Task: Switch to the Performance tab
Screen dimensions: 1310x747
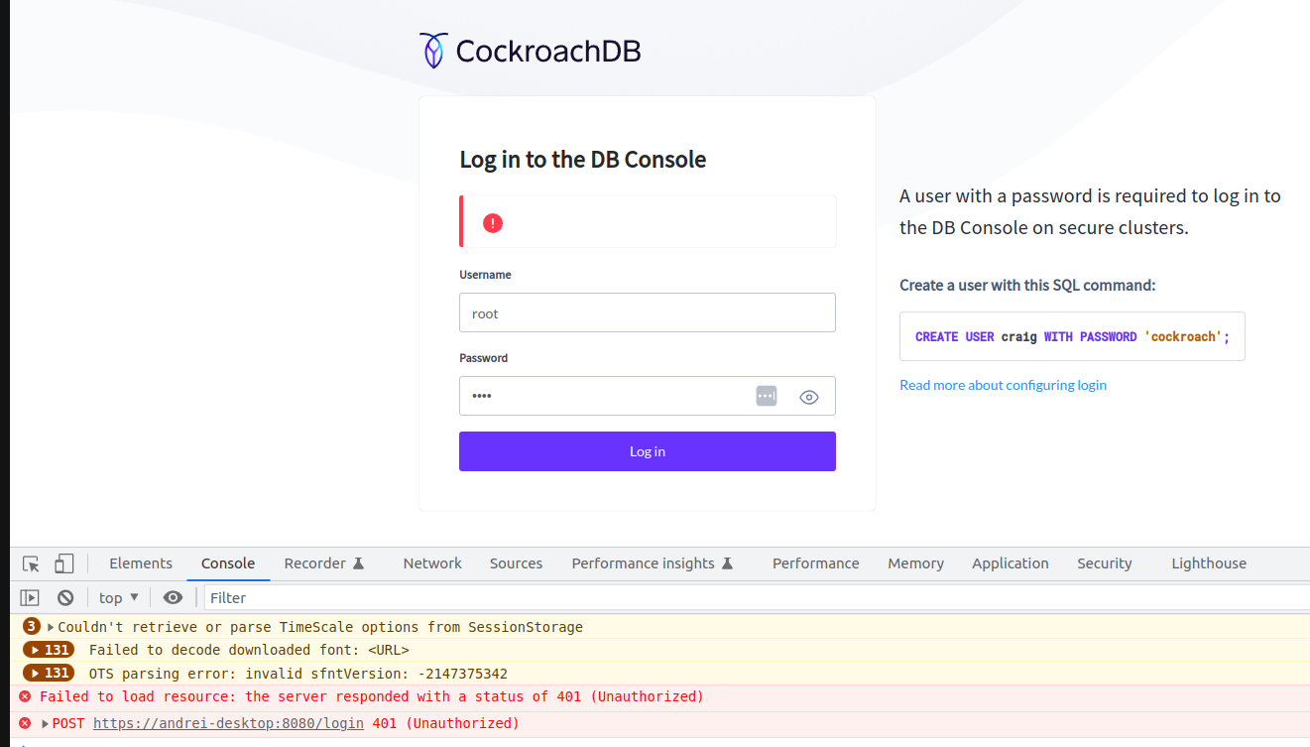Action: (815, 563)
